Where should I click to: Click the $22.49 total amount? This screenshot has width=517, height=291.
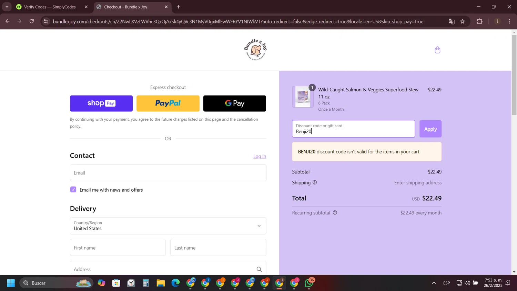pos(432,198)
